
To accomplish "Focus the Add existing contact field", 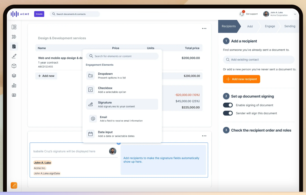I will click(x=259, y=60).
